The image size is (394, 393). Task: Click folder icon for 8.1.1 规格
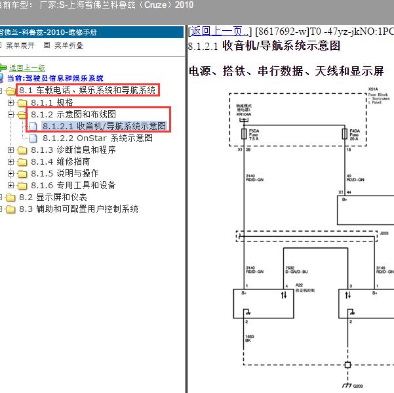pos(22,103)
